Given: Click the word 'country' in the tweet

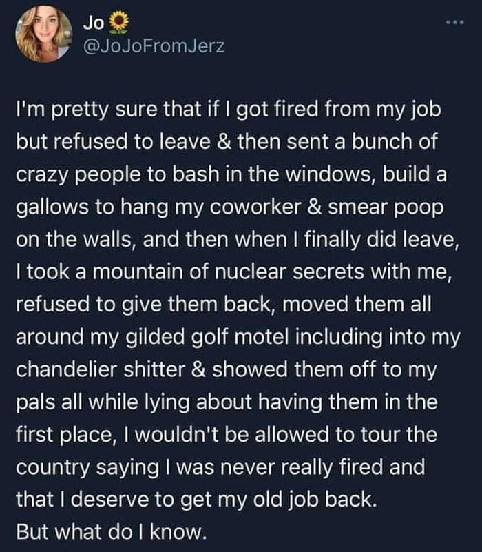Looking at the screenshot, I should coord(53,468).
